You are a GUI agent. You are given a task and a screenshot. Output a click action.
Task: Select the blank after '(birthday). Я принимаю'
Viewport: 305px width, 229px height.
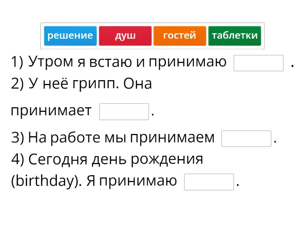point(209,182)
